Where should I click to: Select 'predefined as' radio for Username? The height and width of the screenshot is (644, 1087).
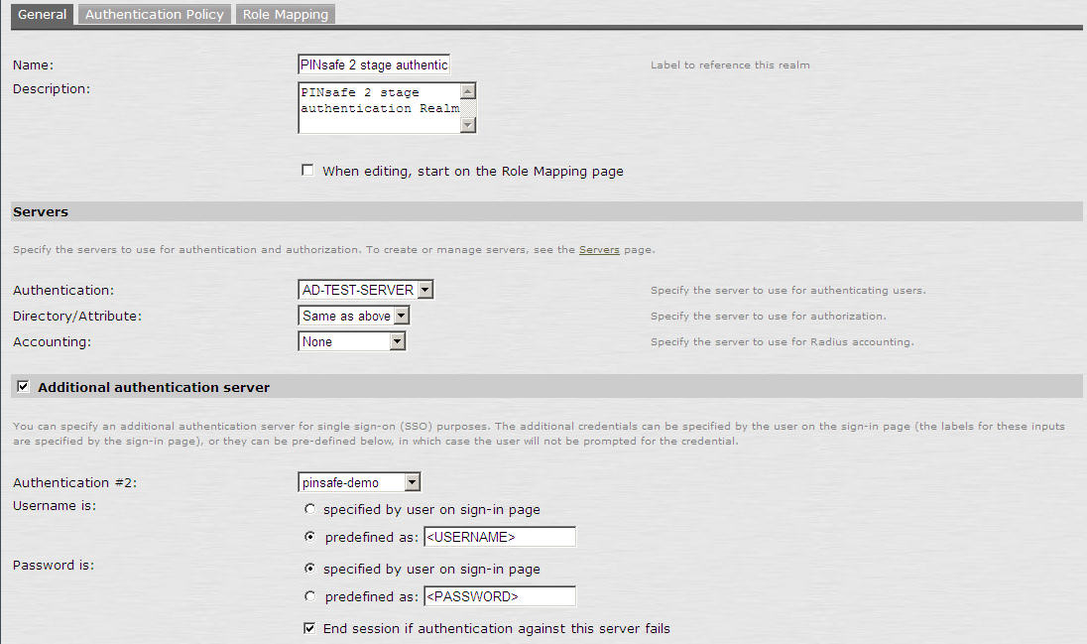click(x=309, y=536)
